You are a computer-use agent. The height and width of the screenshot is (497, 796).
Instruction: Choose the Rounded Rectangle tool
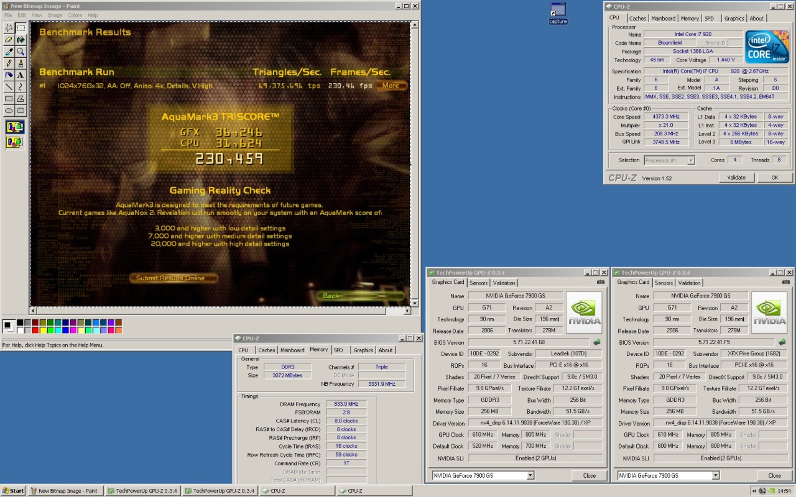(21, 111)
